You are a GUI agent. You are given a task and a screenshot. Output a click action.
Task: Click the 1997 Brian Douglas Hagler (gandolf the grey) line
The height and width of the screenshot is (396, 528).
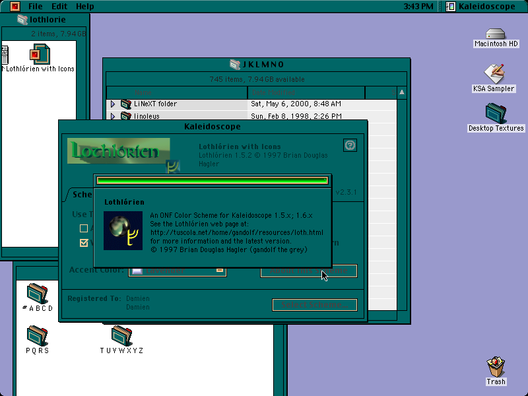click(x=229, y=249)
